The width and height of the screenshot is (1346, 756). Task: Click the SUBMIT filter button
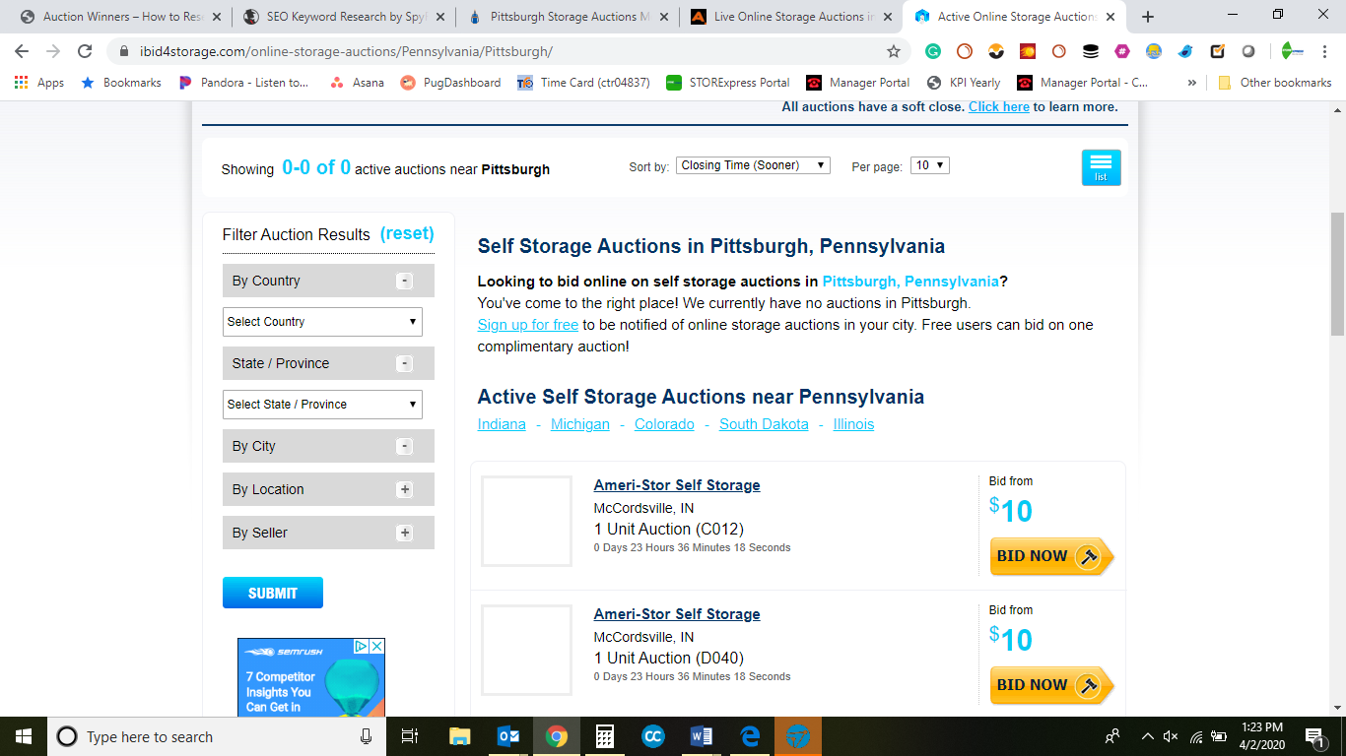coord(273,593)
